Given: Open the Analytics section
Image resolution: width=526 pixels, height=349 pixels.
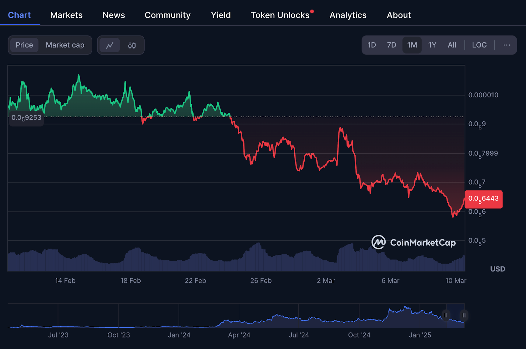Looking at the screenshot, I should pyautogui.click(x=348, y=15).
